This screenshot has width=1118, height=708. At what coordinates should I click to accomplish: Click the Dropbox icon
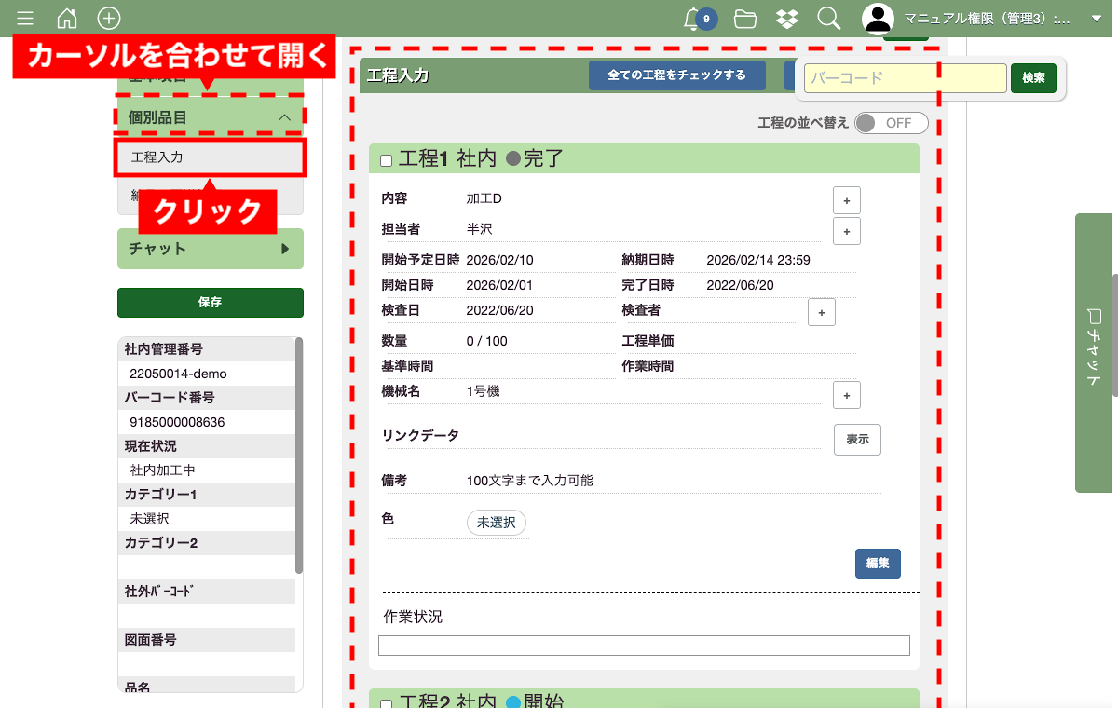click(787, 18)
